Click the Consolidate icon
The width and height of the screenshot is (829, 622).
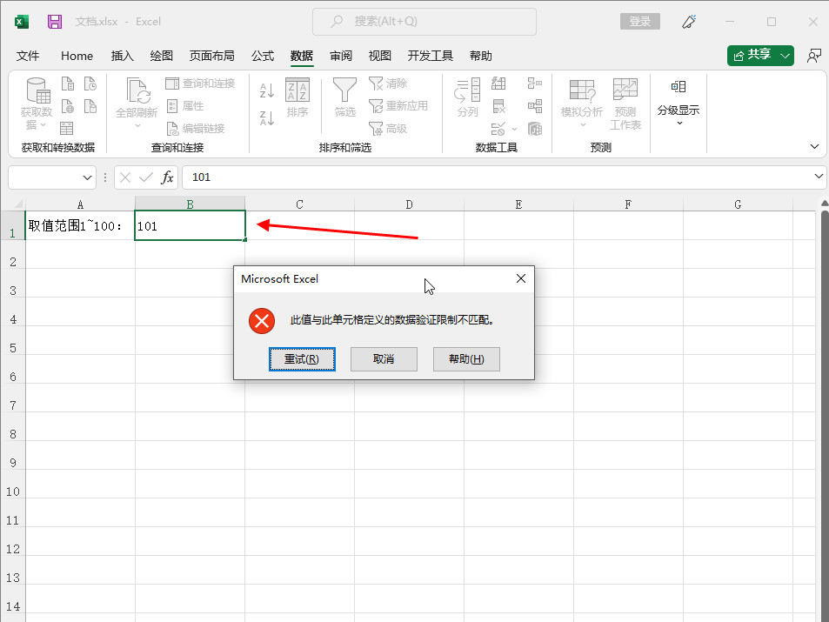pyautogui.click(x=534, y=84)
